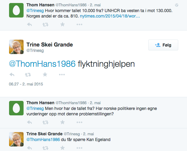This screenshot has height=151, width=187.
Task: Star the main flyktninghjelpen tweet
Action: (x=45, y=74)
